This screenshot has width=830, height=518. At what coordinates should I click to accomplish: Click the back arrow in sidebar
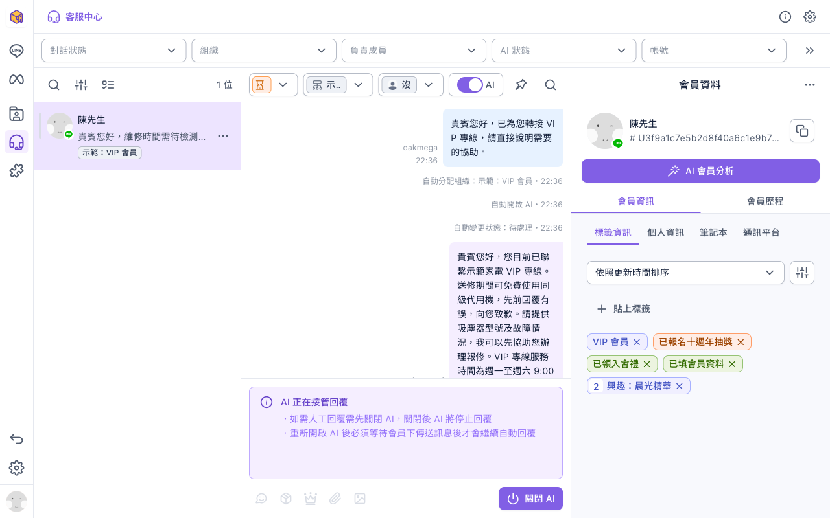(x=16, y=439)
